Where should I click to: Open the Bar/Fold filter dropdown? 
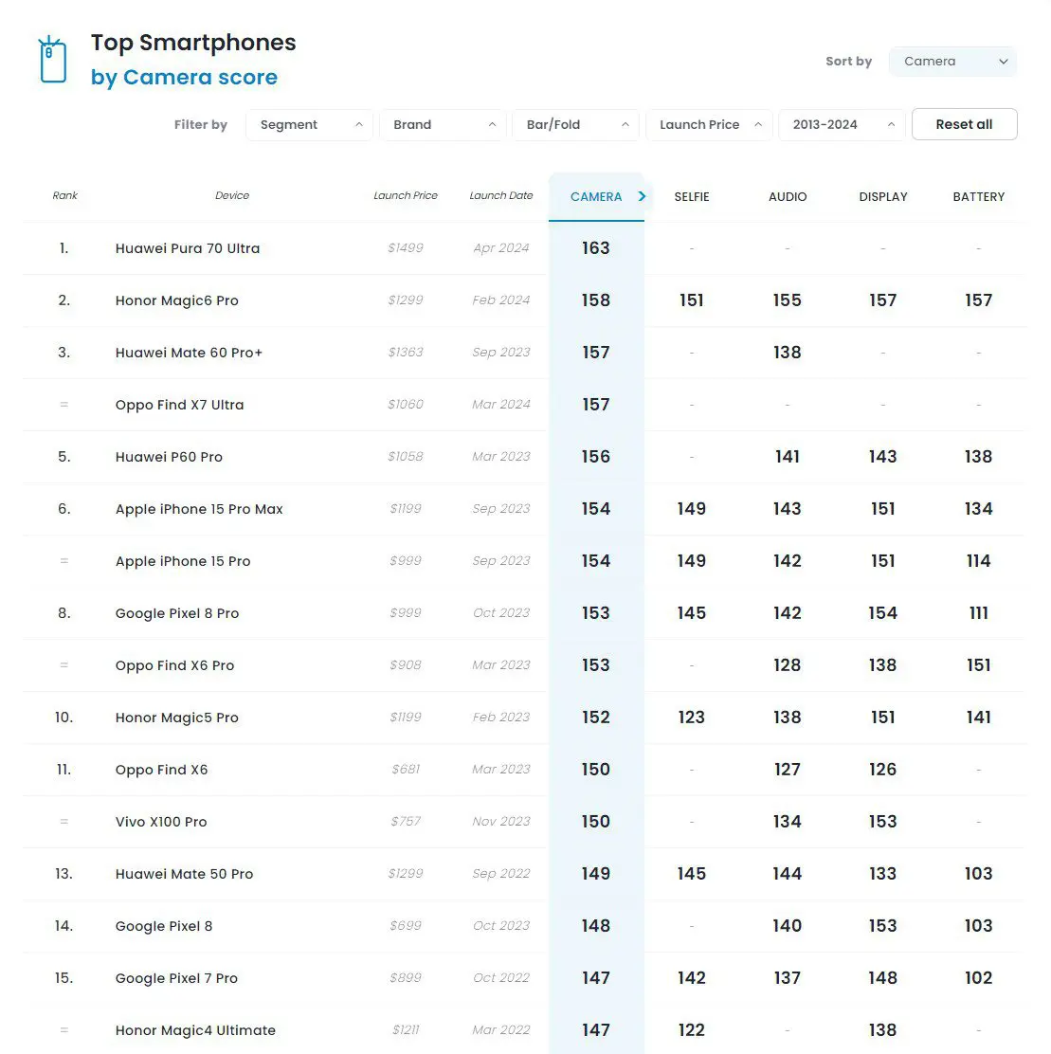[576, 125]
